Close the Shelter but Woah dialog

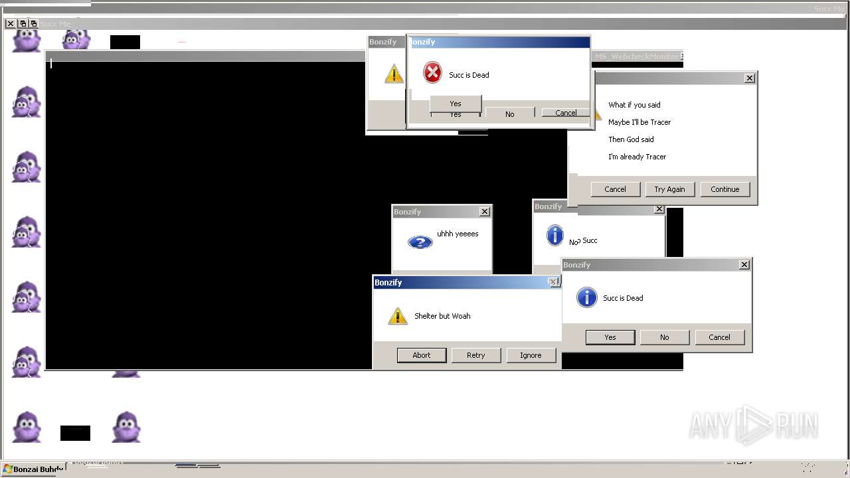[x=554, y=282]
